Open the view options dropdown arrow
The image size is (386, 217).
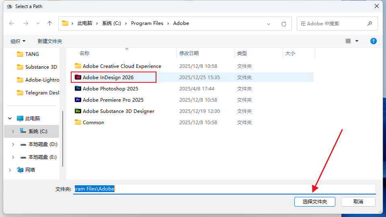click(x=357, y=41)
